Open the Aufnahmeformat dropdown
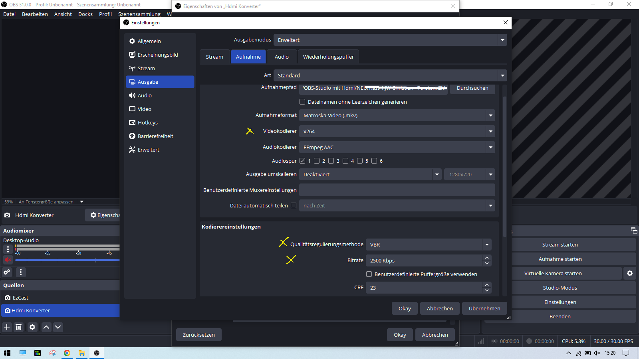 pos(397,115)
